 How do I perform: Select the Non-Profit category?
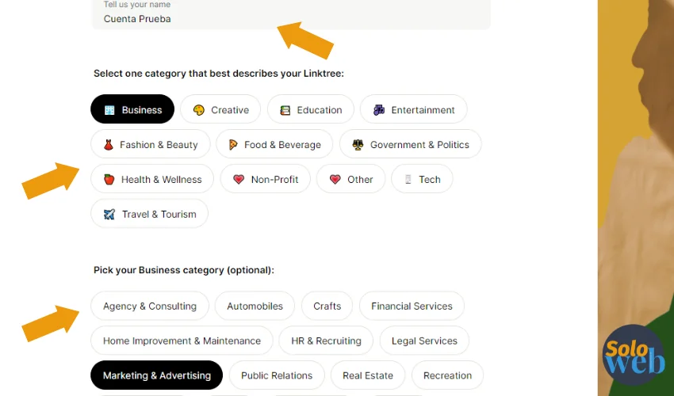pyautogui.click(x=265, y=179)
